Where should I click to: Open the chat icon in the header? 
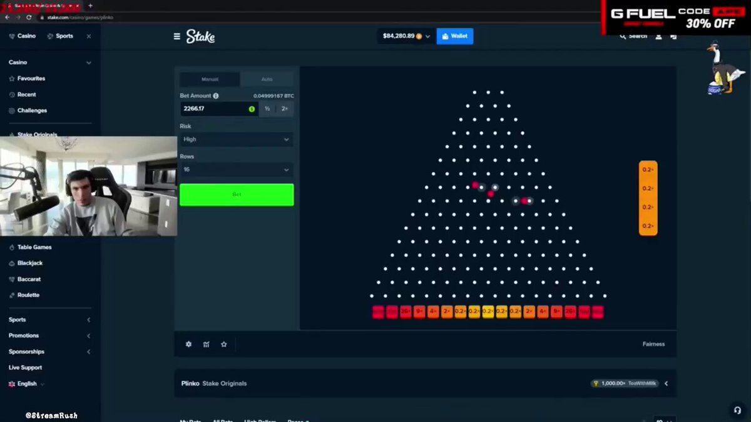673,37
